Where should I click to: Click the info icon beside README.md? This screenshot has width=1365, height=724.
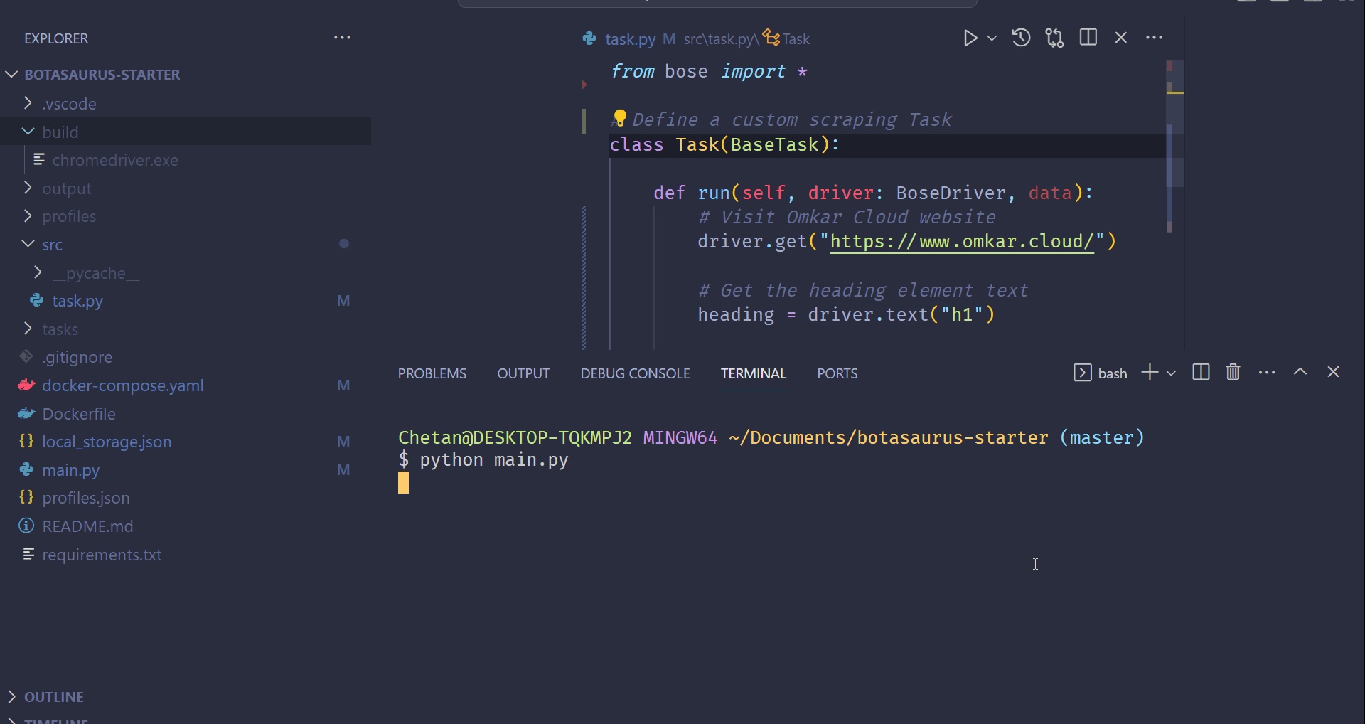26,526
